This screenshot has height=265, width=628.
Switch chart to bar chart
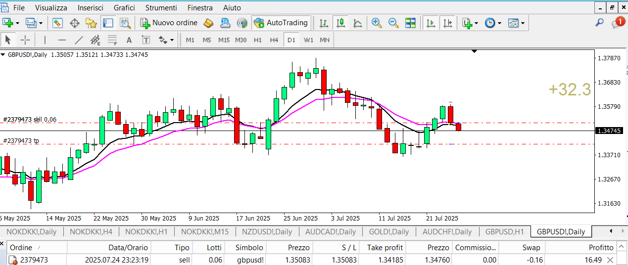coord(324,23)
